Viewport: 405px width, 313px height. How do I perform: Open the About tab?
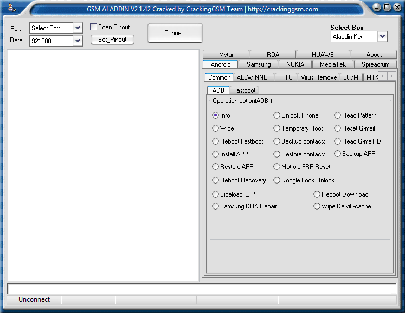(x=374, y=55)
